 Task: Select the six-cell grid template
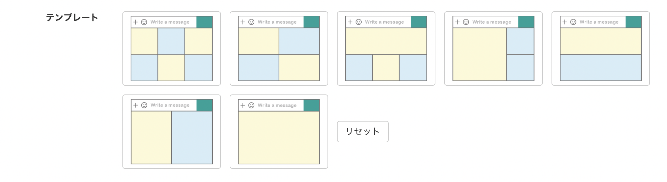click(172, 48)
